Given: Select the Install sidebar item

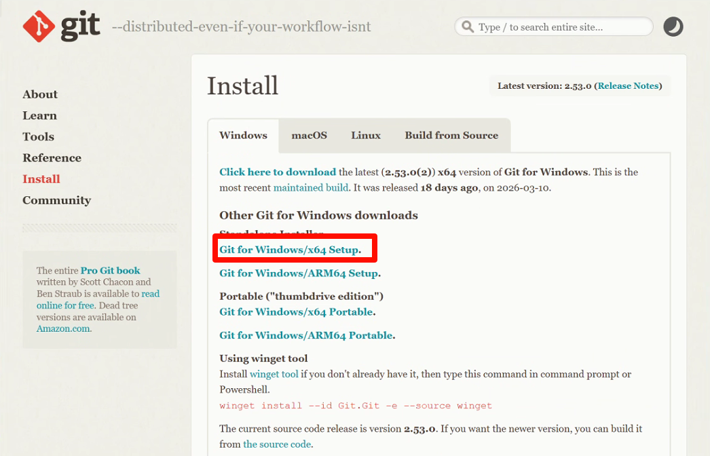Looking at the screenshot, I should point(41,179).
